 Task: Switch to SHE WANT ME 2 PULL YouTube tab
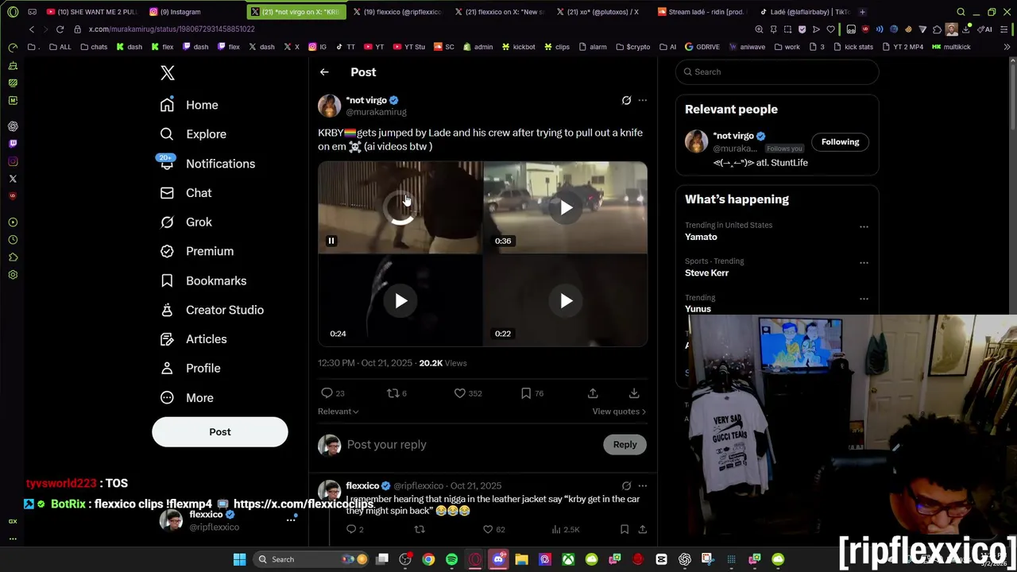[x=93, y=12]
